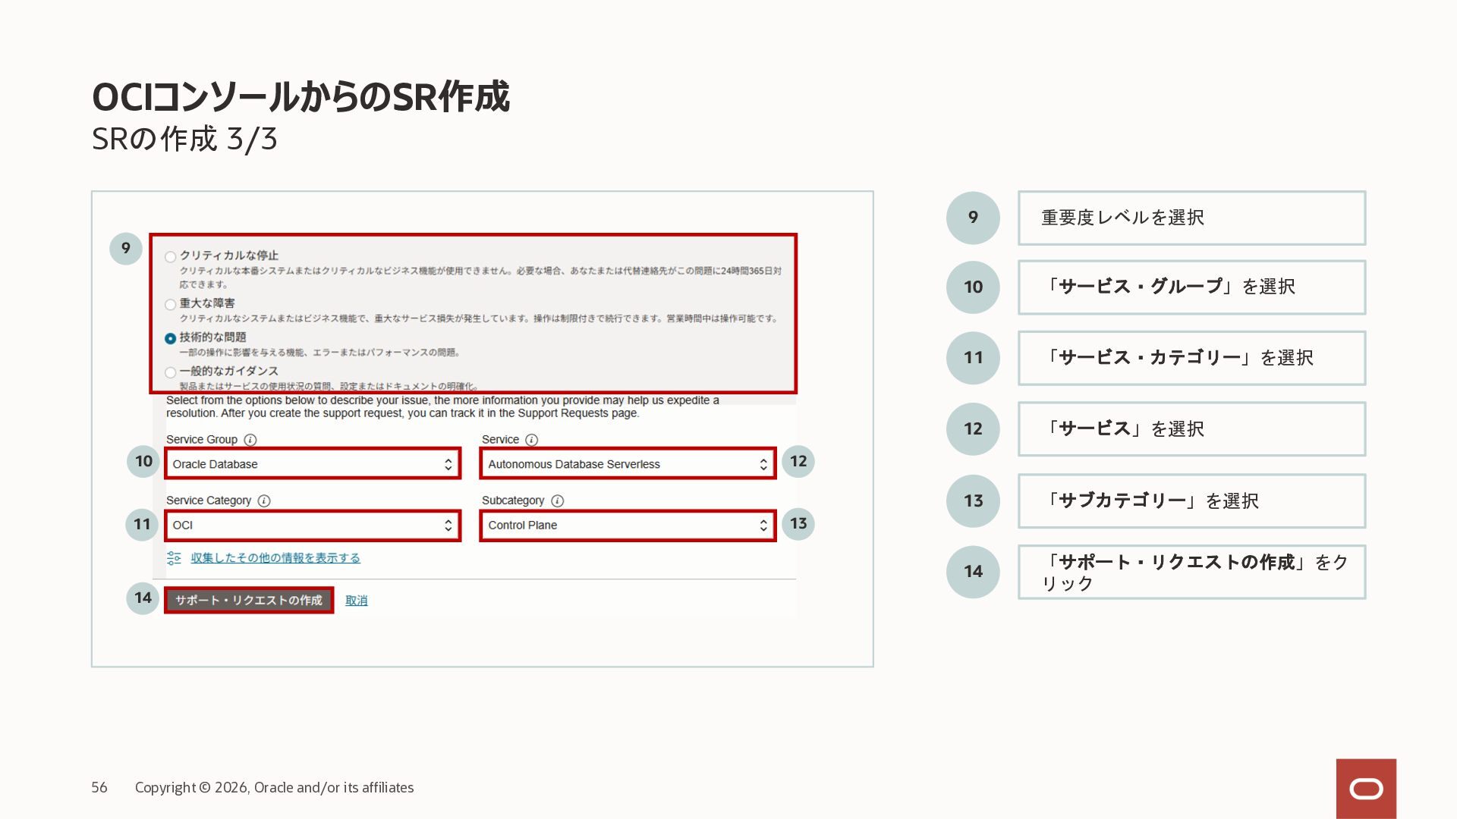
Task: Select the クリティカルな停止 radio button
Action: tap(171, 257)
